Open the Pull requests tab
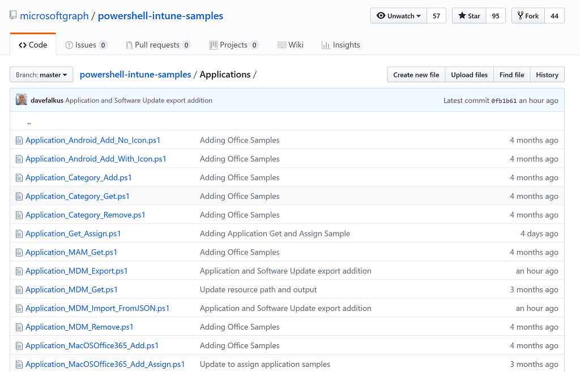This screenshot has height=372, width=580. 158,45
